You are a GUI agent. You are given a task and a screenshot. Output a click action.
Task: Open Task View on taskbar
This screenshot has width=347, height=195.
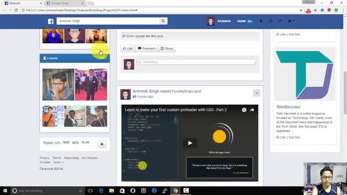[x=90, y=191]
